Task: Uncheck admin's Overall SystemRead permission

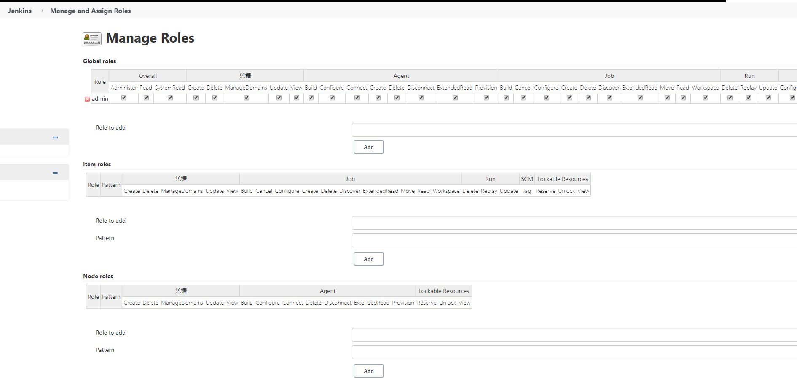Action: tap(170, 98)
